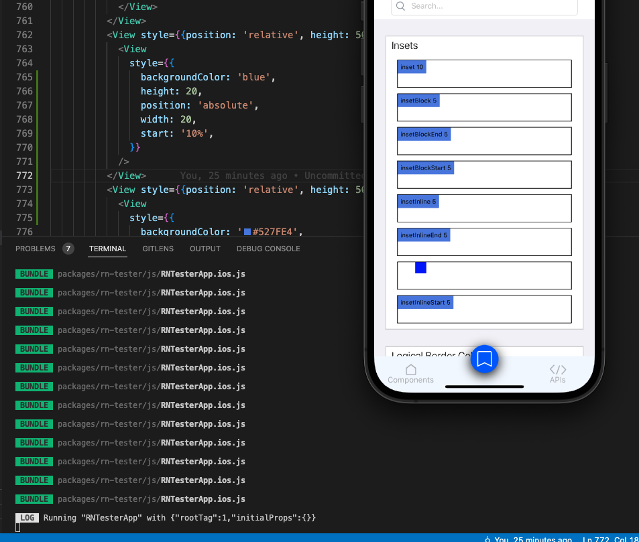Tap the 'insetBlockStart 5' blue label
The height and width of the screenshot is (542, 639).
(x=426, y=167)
